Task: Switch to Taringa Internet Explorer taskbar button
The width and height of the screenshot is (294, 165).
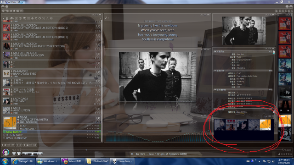Action: coord(23,161)
